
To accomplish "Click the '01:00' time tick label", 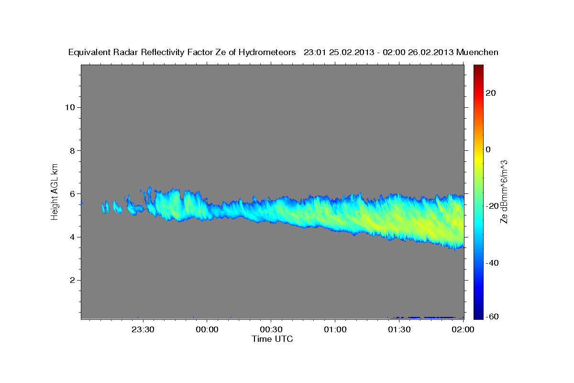I will [335, 329].
